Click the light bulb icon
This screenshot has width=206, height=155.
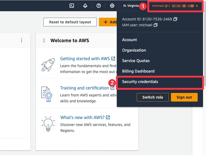coord(48,124)
